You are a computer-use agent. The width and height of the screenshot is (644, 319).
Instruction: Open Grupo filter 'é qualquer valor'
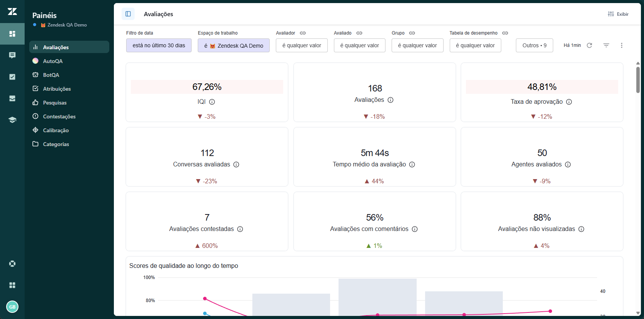point(417,45)
